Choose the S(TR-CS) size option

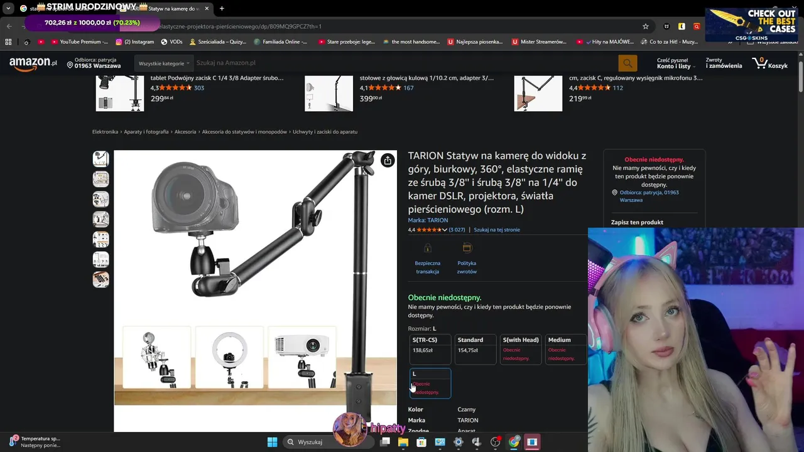[430, 349]
